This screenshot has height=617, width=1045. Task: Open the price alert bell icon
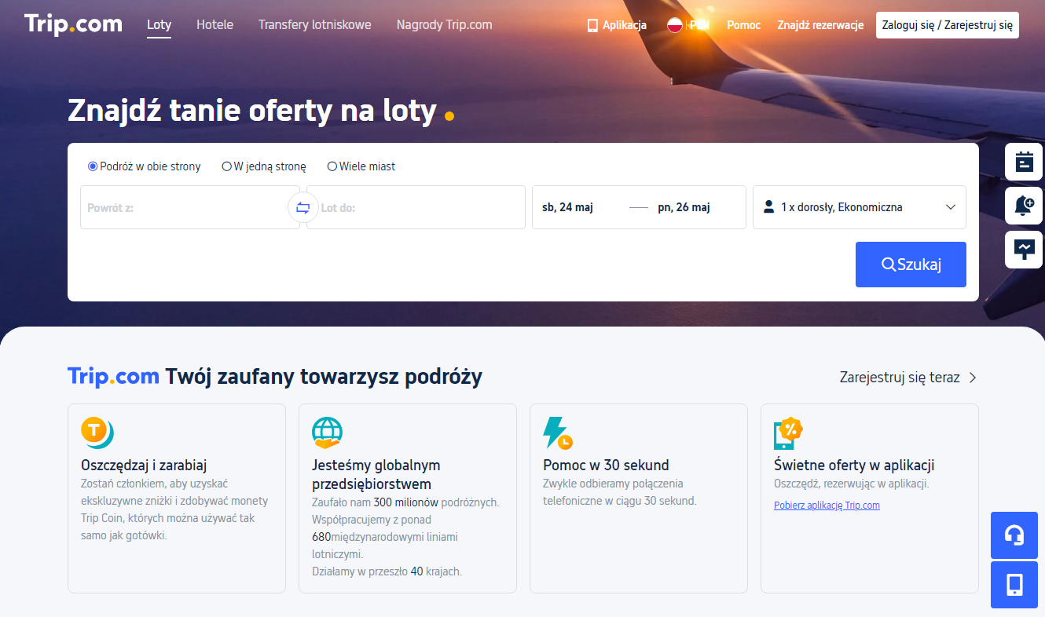point(1024,206)
